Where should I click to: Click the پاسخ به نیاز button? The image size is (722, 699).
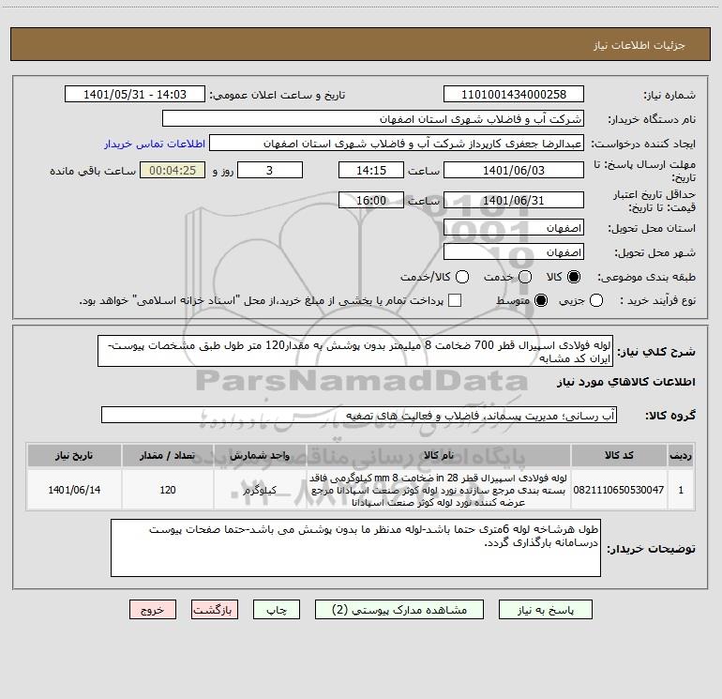(545, 610)
